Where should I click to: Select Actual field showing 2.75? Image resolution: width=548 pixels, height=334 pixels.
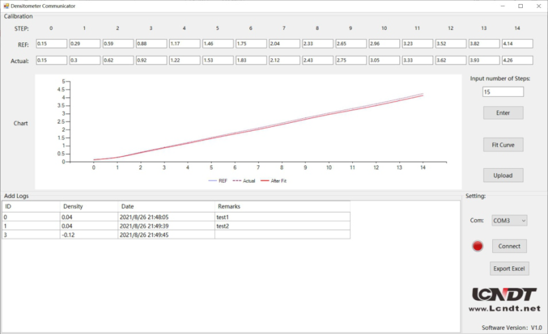[351, 60]
